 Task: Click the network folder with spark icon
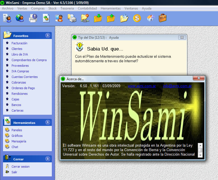pos(85,18)
